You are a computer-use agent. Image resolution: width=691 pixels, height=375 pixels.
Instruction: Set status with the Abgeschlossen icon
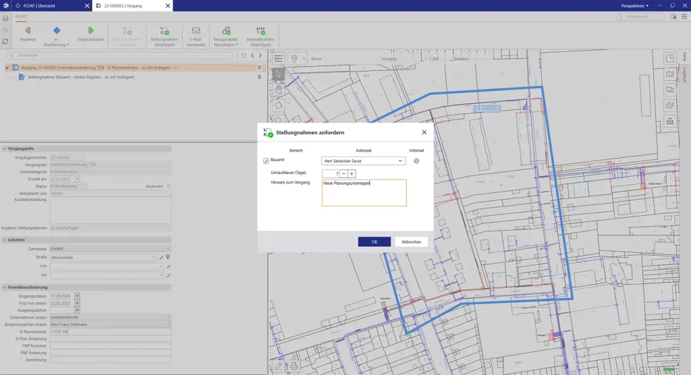[90, 31]
